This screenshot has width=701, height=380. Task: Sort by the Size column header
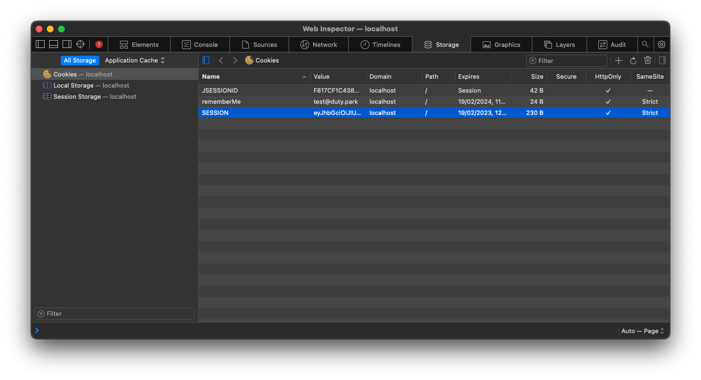[x=529, y=76]
